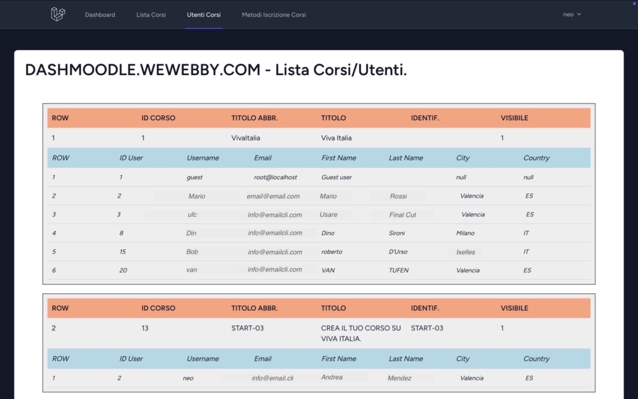Select the VivaItalia abbreviated title cell
The height and width of the screenshot is (399, 638).
pyautogui.click(x=246, y=138)
